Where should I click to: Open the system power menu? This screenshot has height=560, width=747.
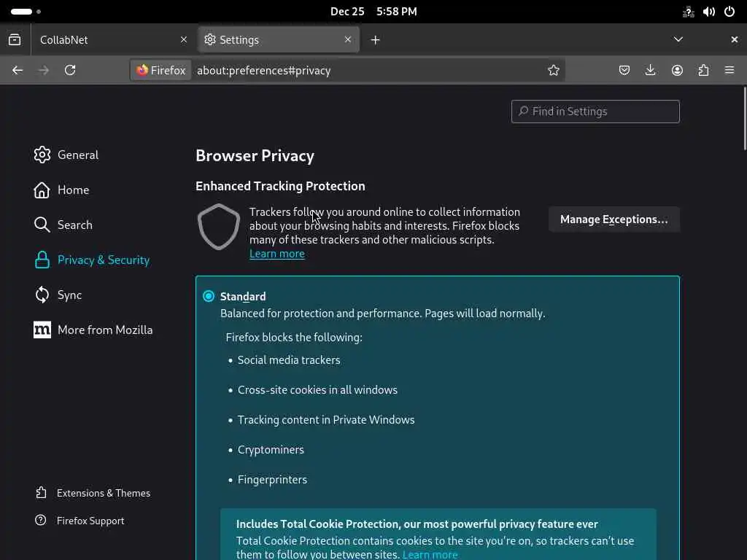729,12
